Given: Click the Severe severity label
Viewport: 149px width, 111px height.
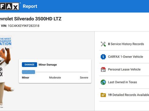Looking at the screenshot, I should (84, 78).
